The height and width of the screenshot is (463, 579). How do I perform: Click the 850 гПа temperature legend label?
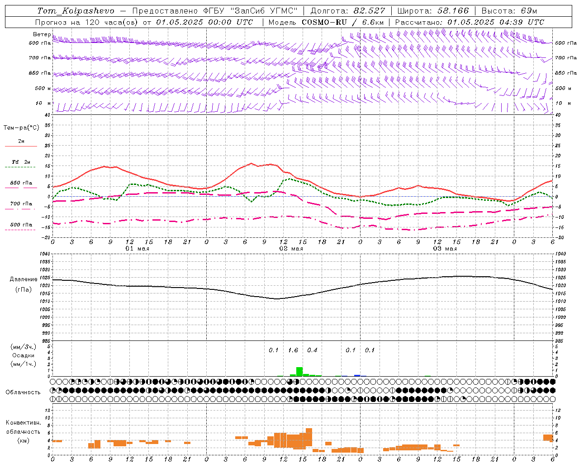21,183
